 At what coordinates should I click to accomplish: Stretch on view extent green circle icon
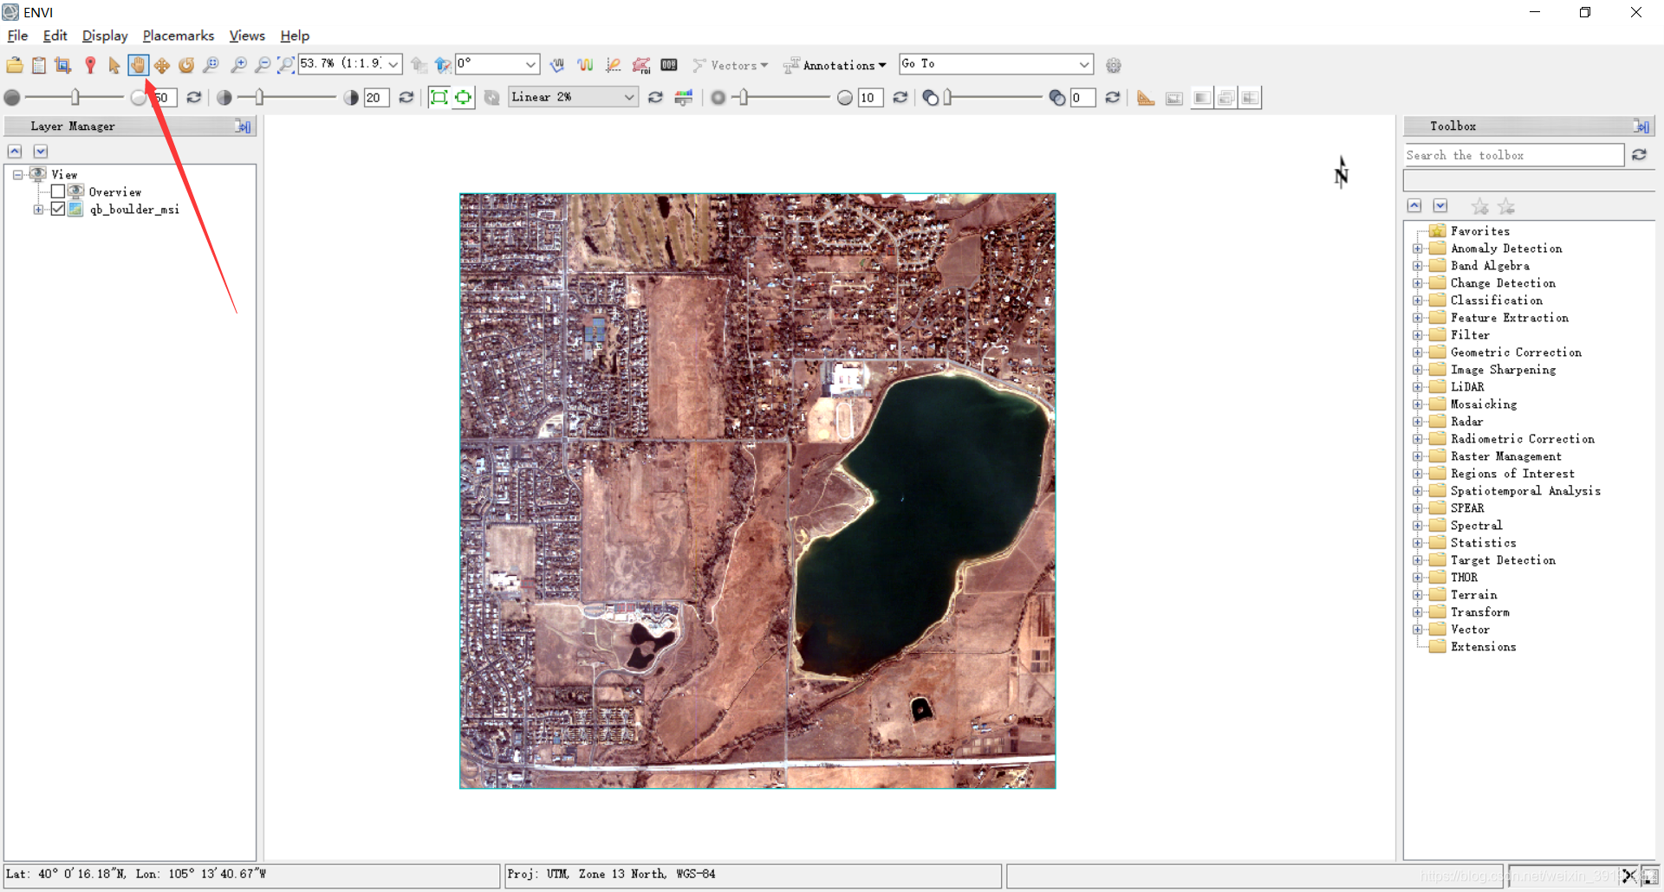click(x=464, y=97)
